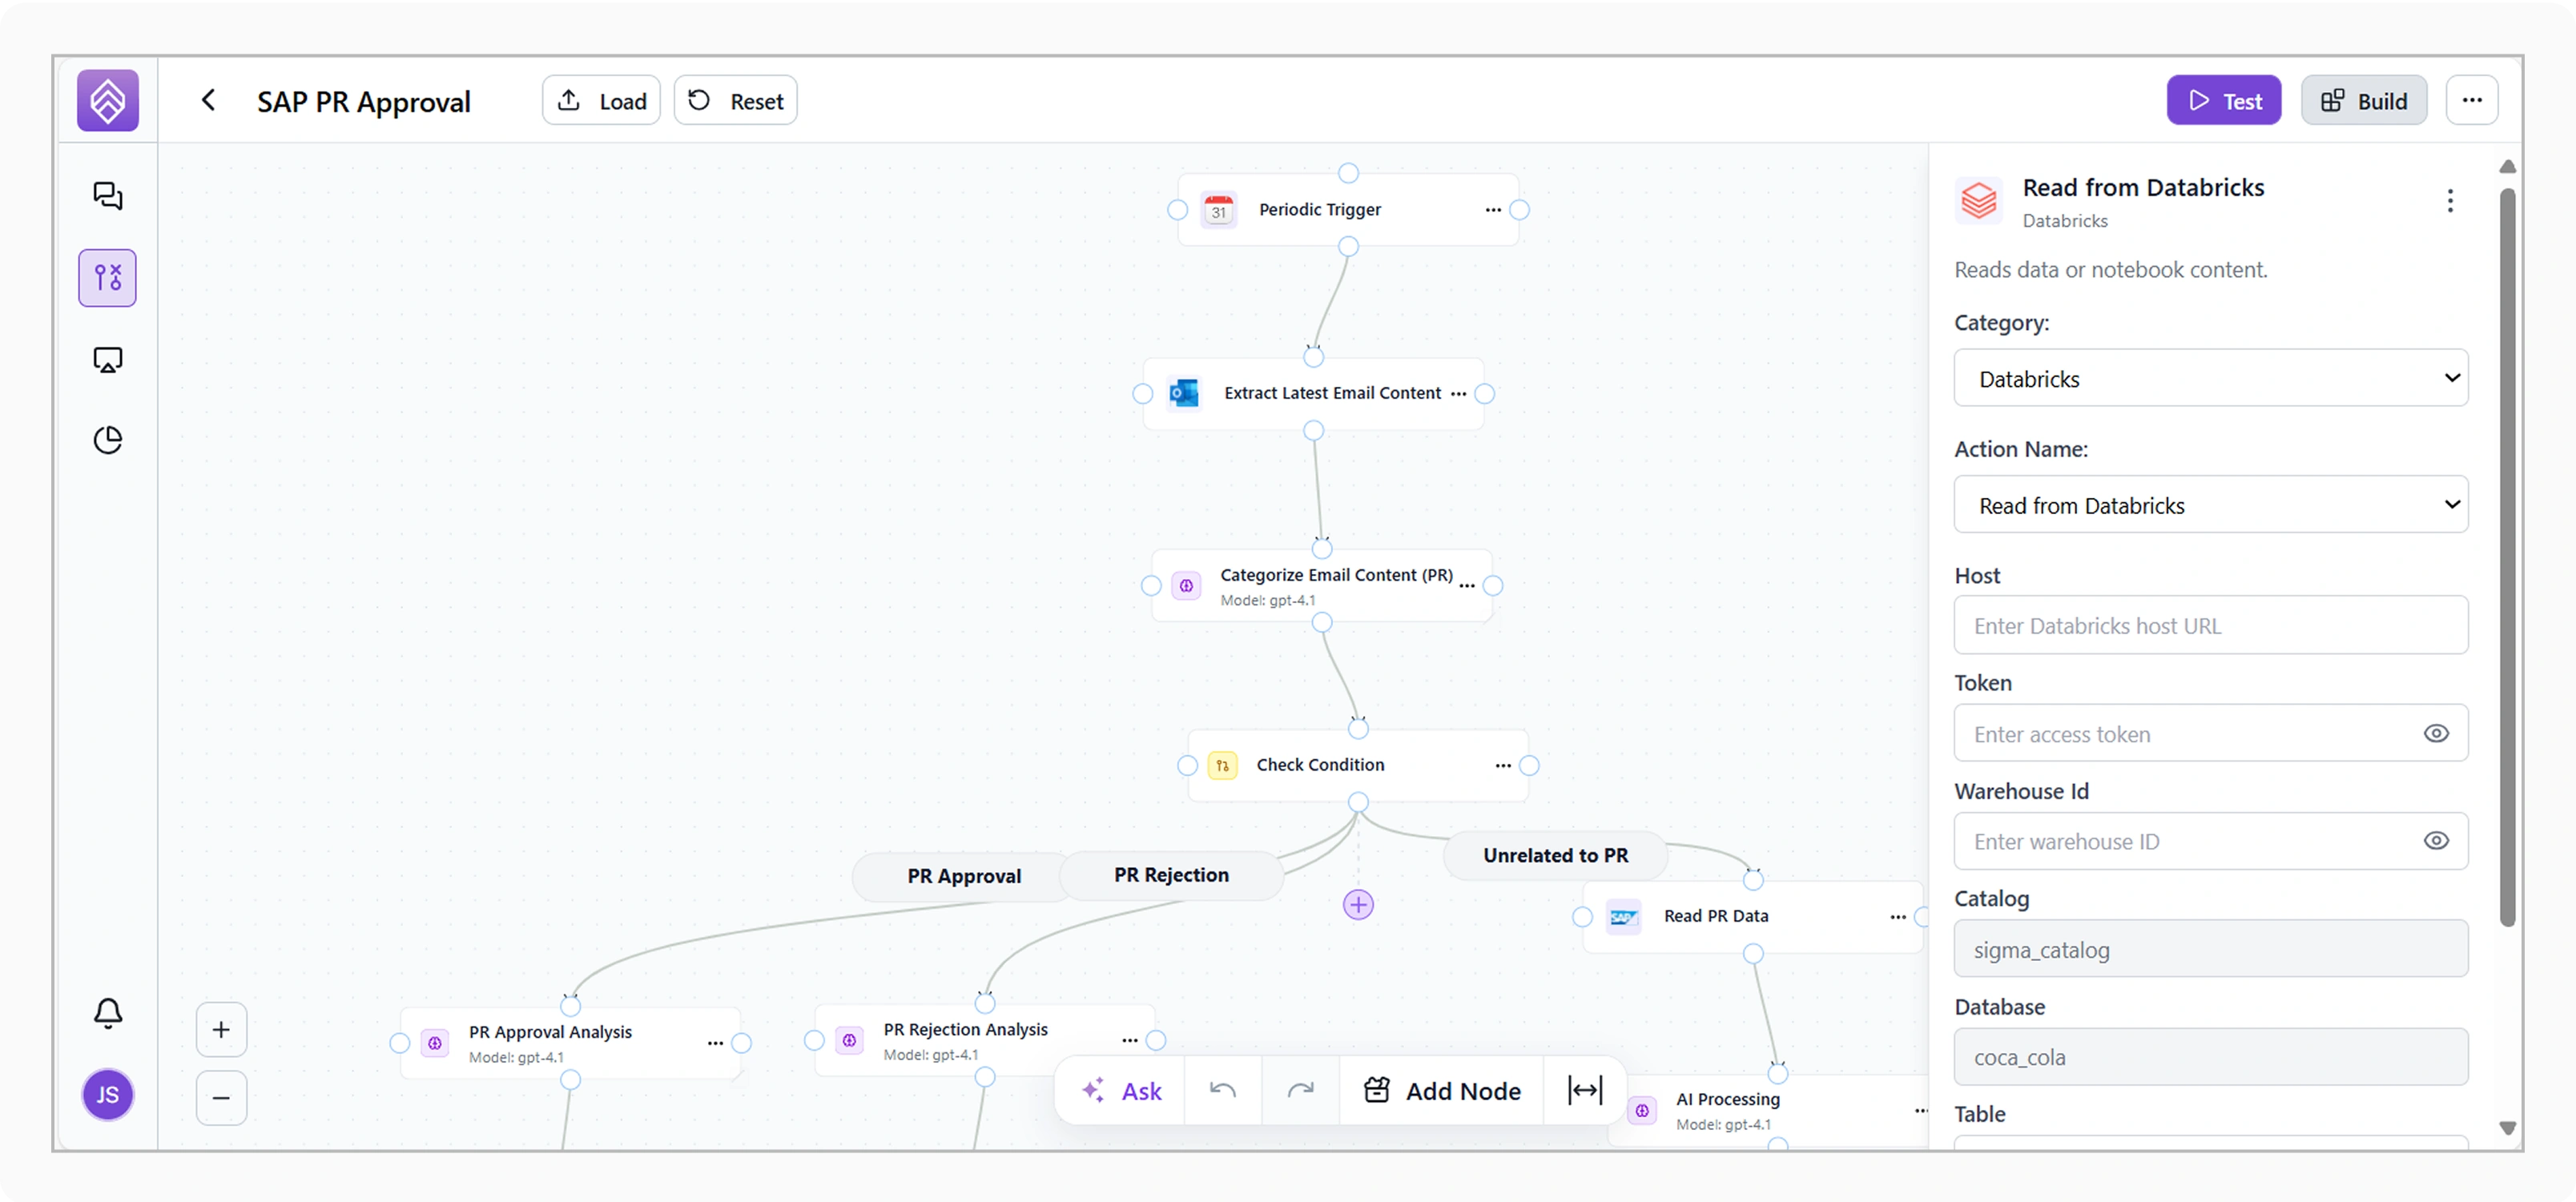Image resolution: width=2576 pixels, height=1202 pixels.
Task: Select the Ask AI assistant icon
Action: point(1092,1090)
